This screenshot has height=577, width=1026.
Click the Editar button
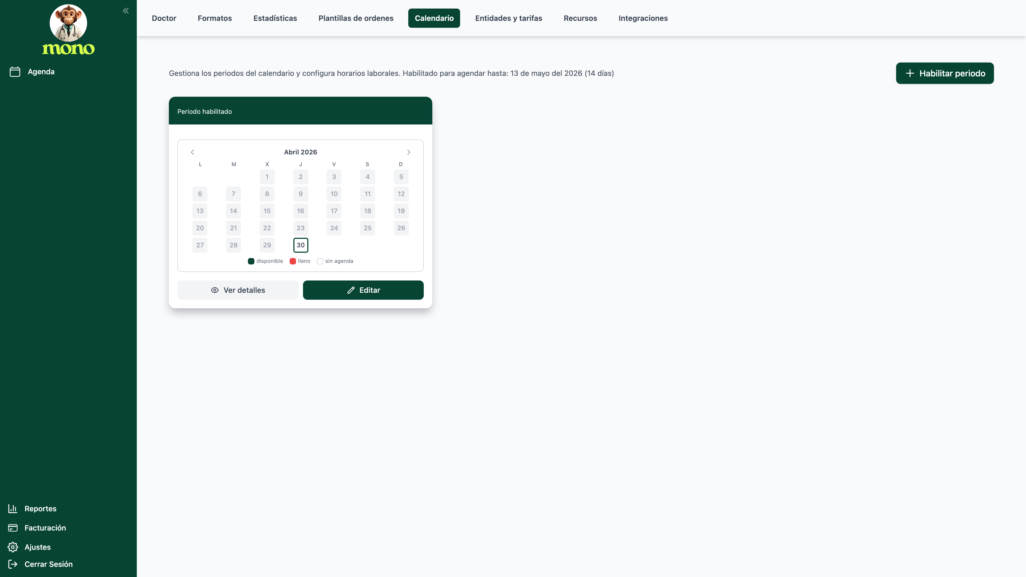coord(363,290)
